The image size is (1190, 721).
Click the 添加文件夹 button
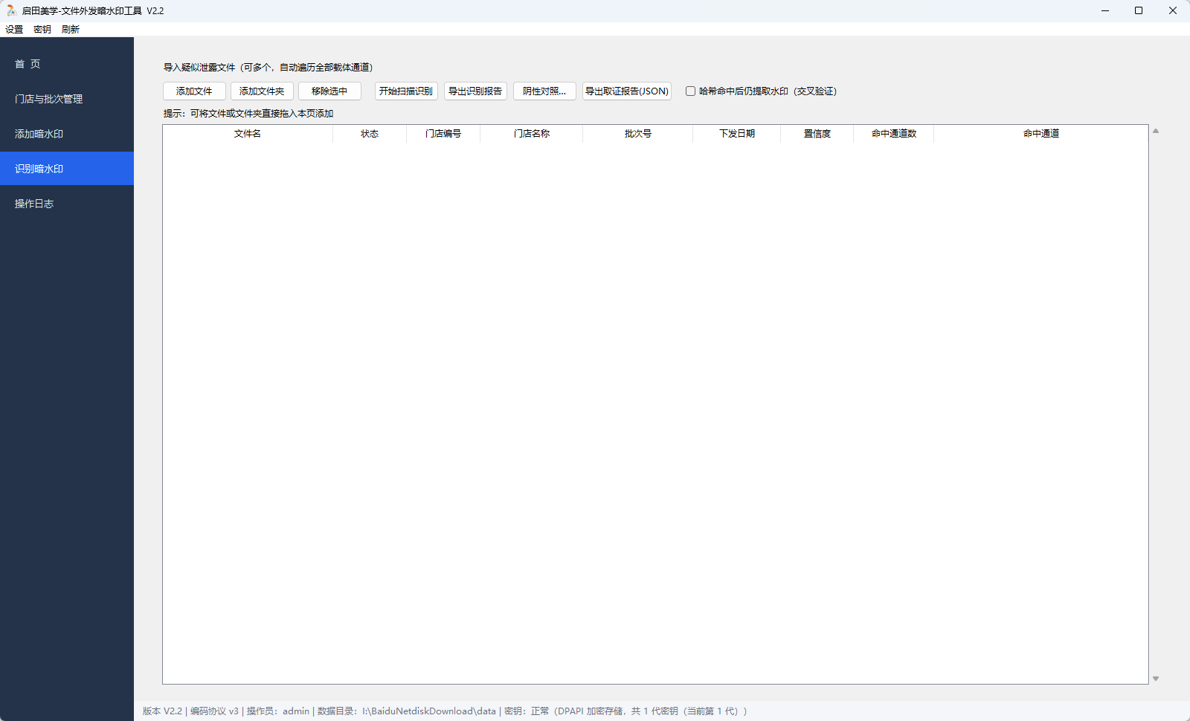262,91
